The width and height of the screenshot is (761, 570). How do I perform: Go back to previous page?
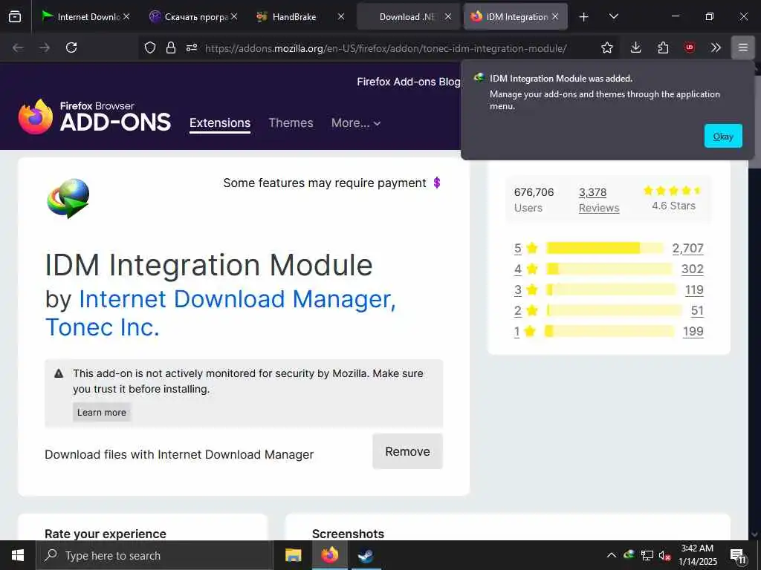[x=18, y=47]
